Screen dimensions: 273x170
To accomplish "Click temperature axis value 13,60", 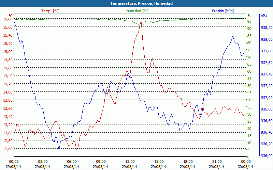I will click(x=8, y=108).
